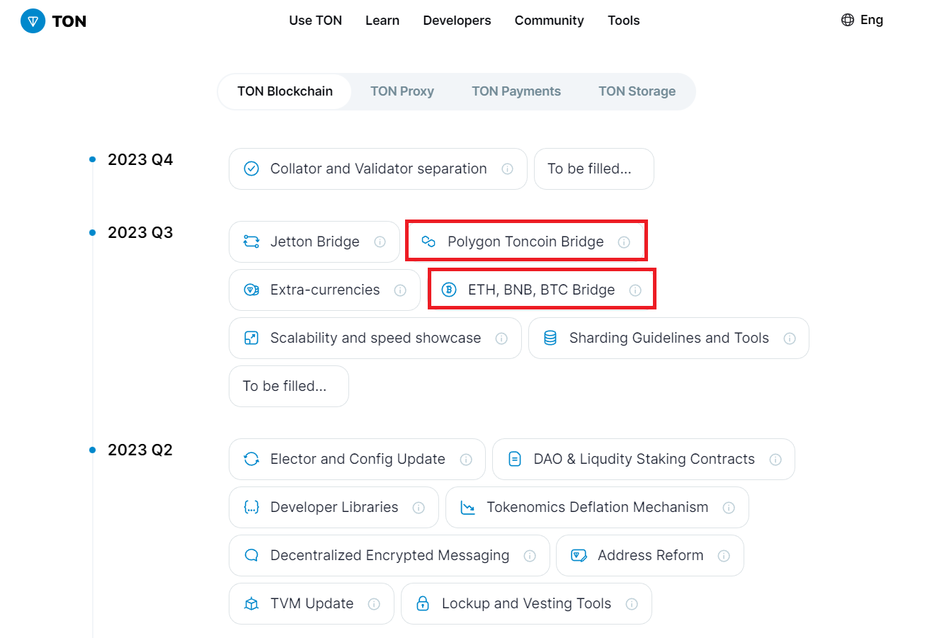Screen dimensions: 927x638
Task: Click info icon beside Polygon Toncoin Bridge
Action: click(624, 241)
